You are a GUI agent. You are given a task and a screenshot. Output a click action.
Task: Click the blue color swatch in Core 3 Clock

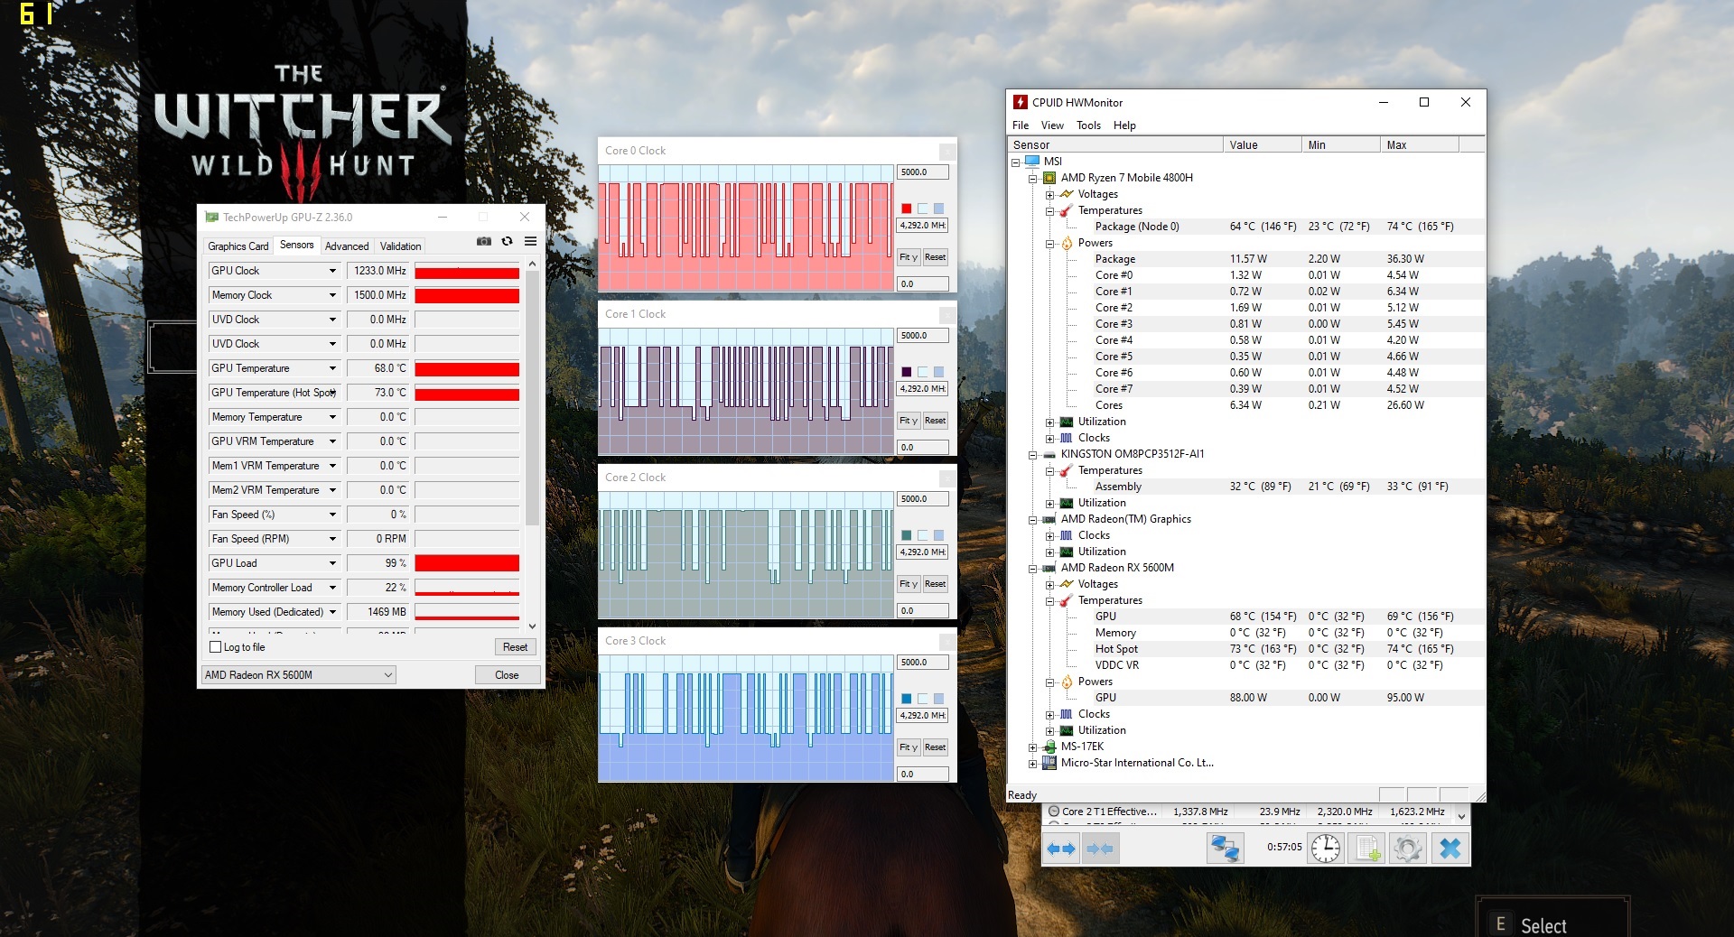pyautogui.click(x=907, y=699)
